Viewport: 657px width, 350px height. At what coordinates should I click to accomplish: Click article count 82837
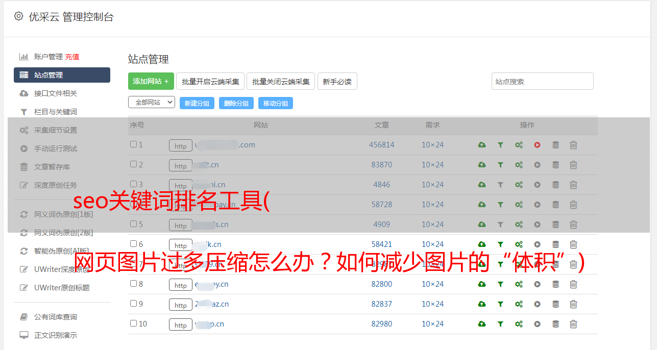pyautogui.click(x=382, y=304)
